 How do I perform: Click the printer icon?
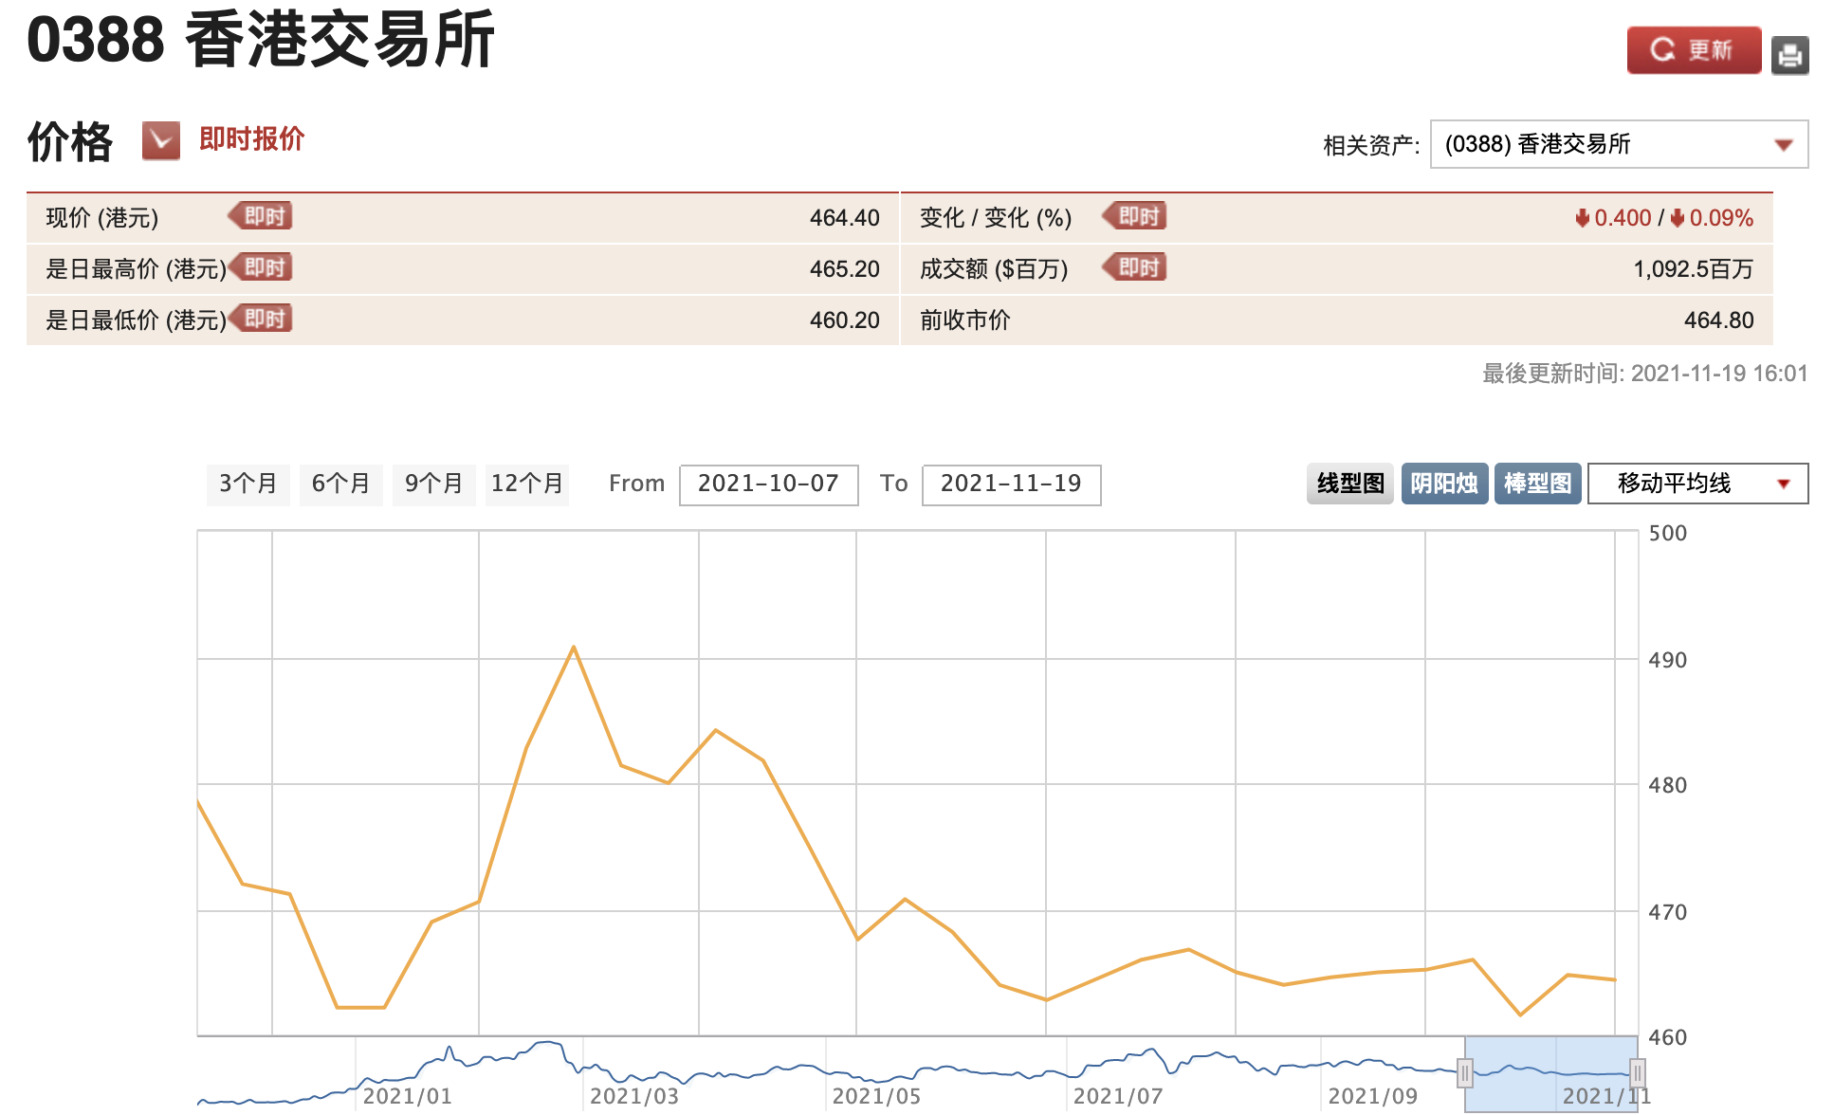coord(1789,55)
